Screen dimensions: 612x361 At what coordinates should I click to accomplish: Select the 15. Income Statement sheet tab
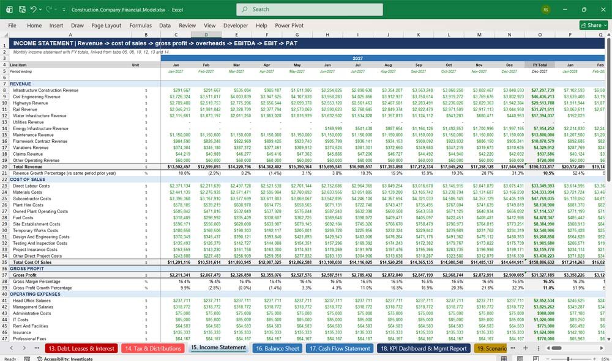[218, 348]
